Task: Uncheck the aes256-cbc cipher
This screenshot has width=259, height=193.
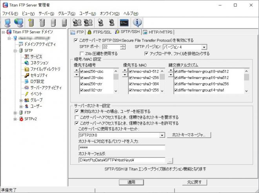Action: click(x=82, y=72)
